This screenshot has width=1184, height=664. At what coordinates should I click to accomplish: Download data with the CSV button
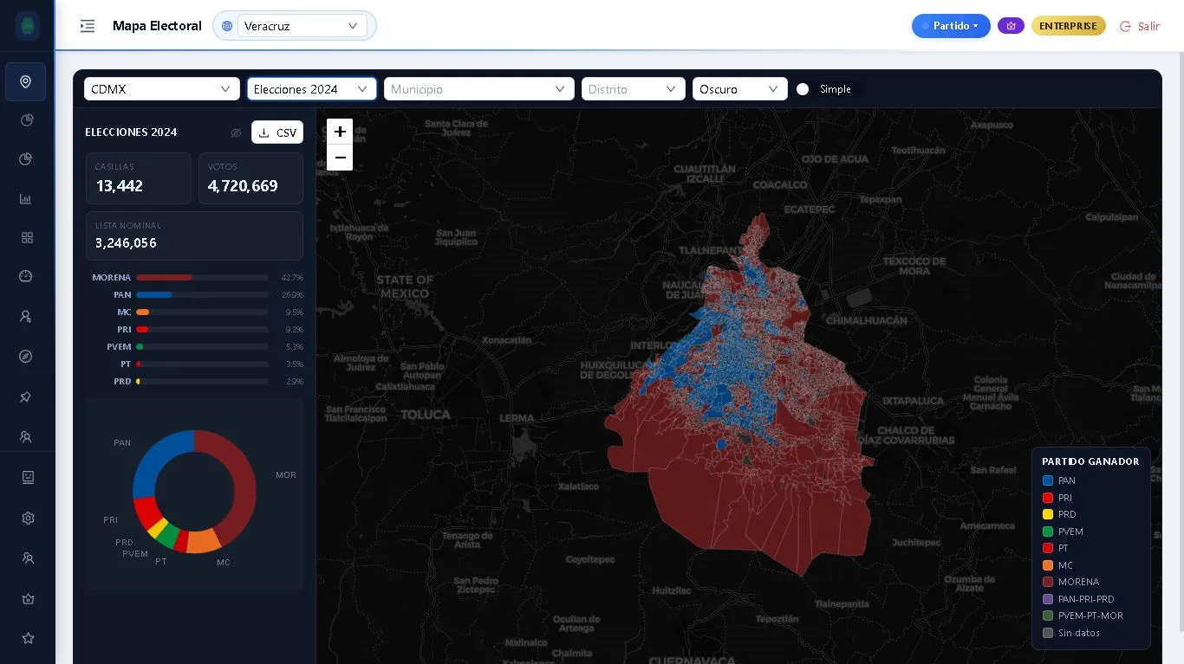pos(277,132)
